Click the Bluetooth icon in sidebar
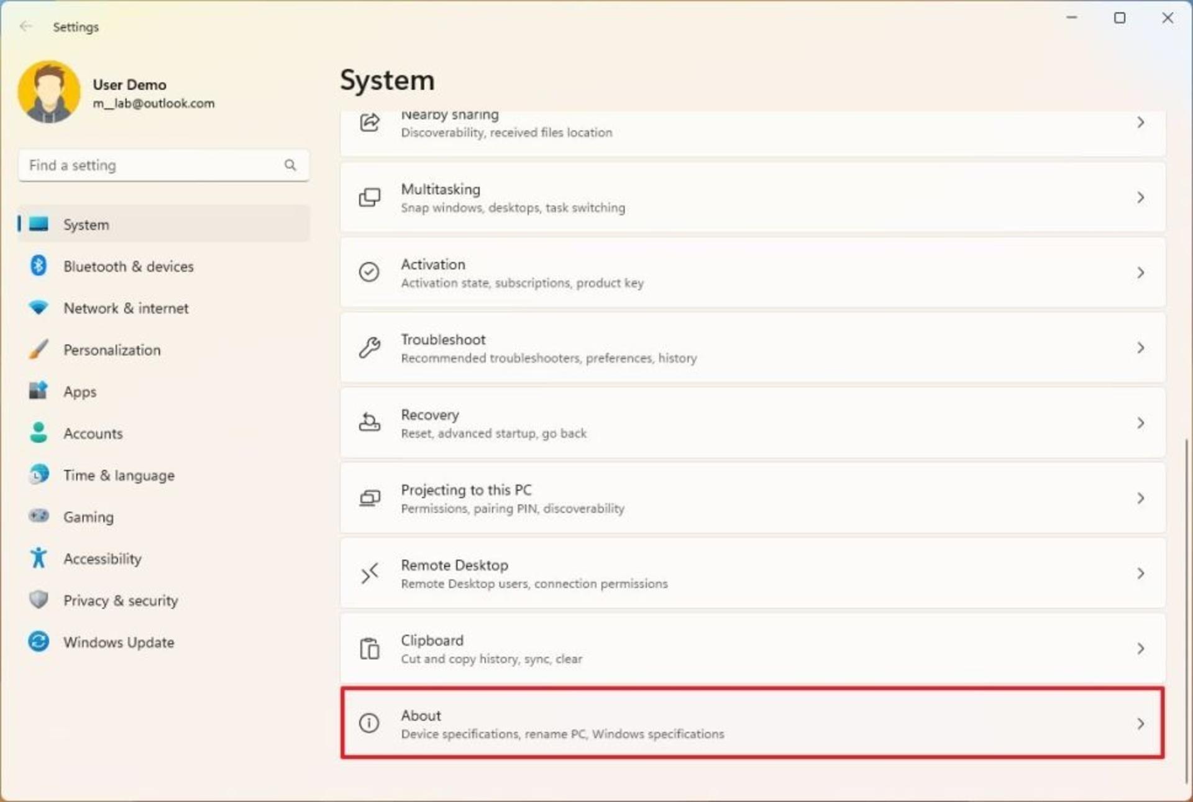 pos(39,266)
